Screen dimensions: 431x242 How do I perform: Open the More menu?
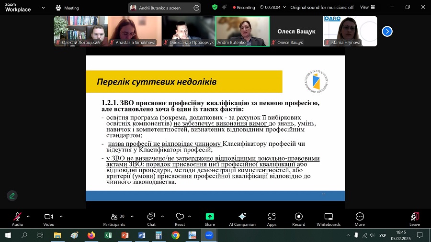click(360, 217)
